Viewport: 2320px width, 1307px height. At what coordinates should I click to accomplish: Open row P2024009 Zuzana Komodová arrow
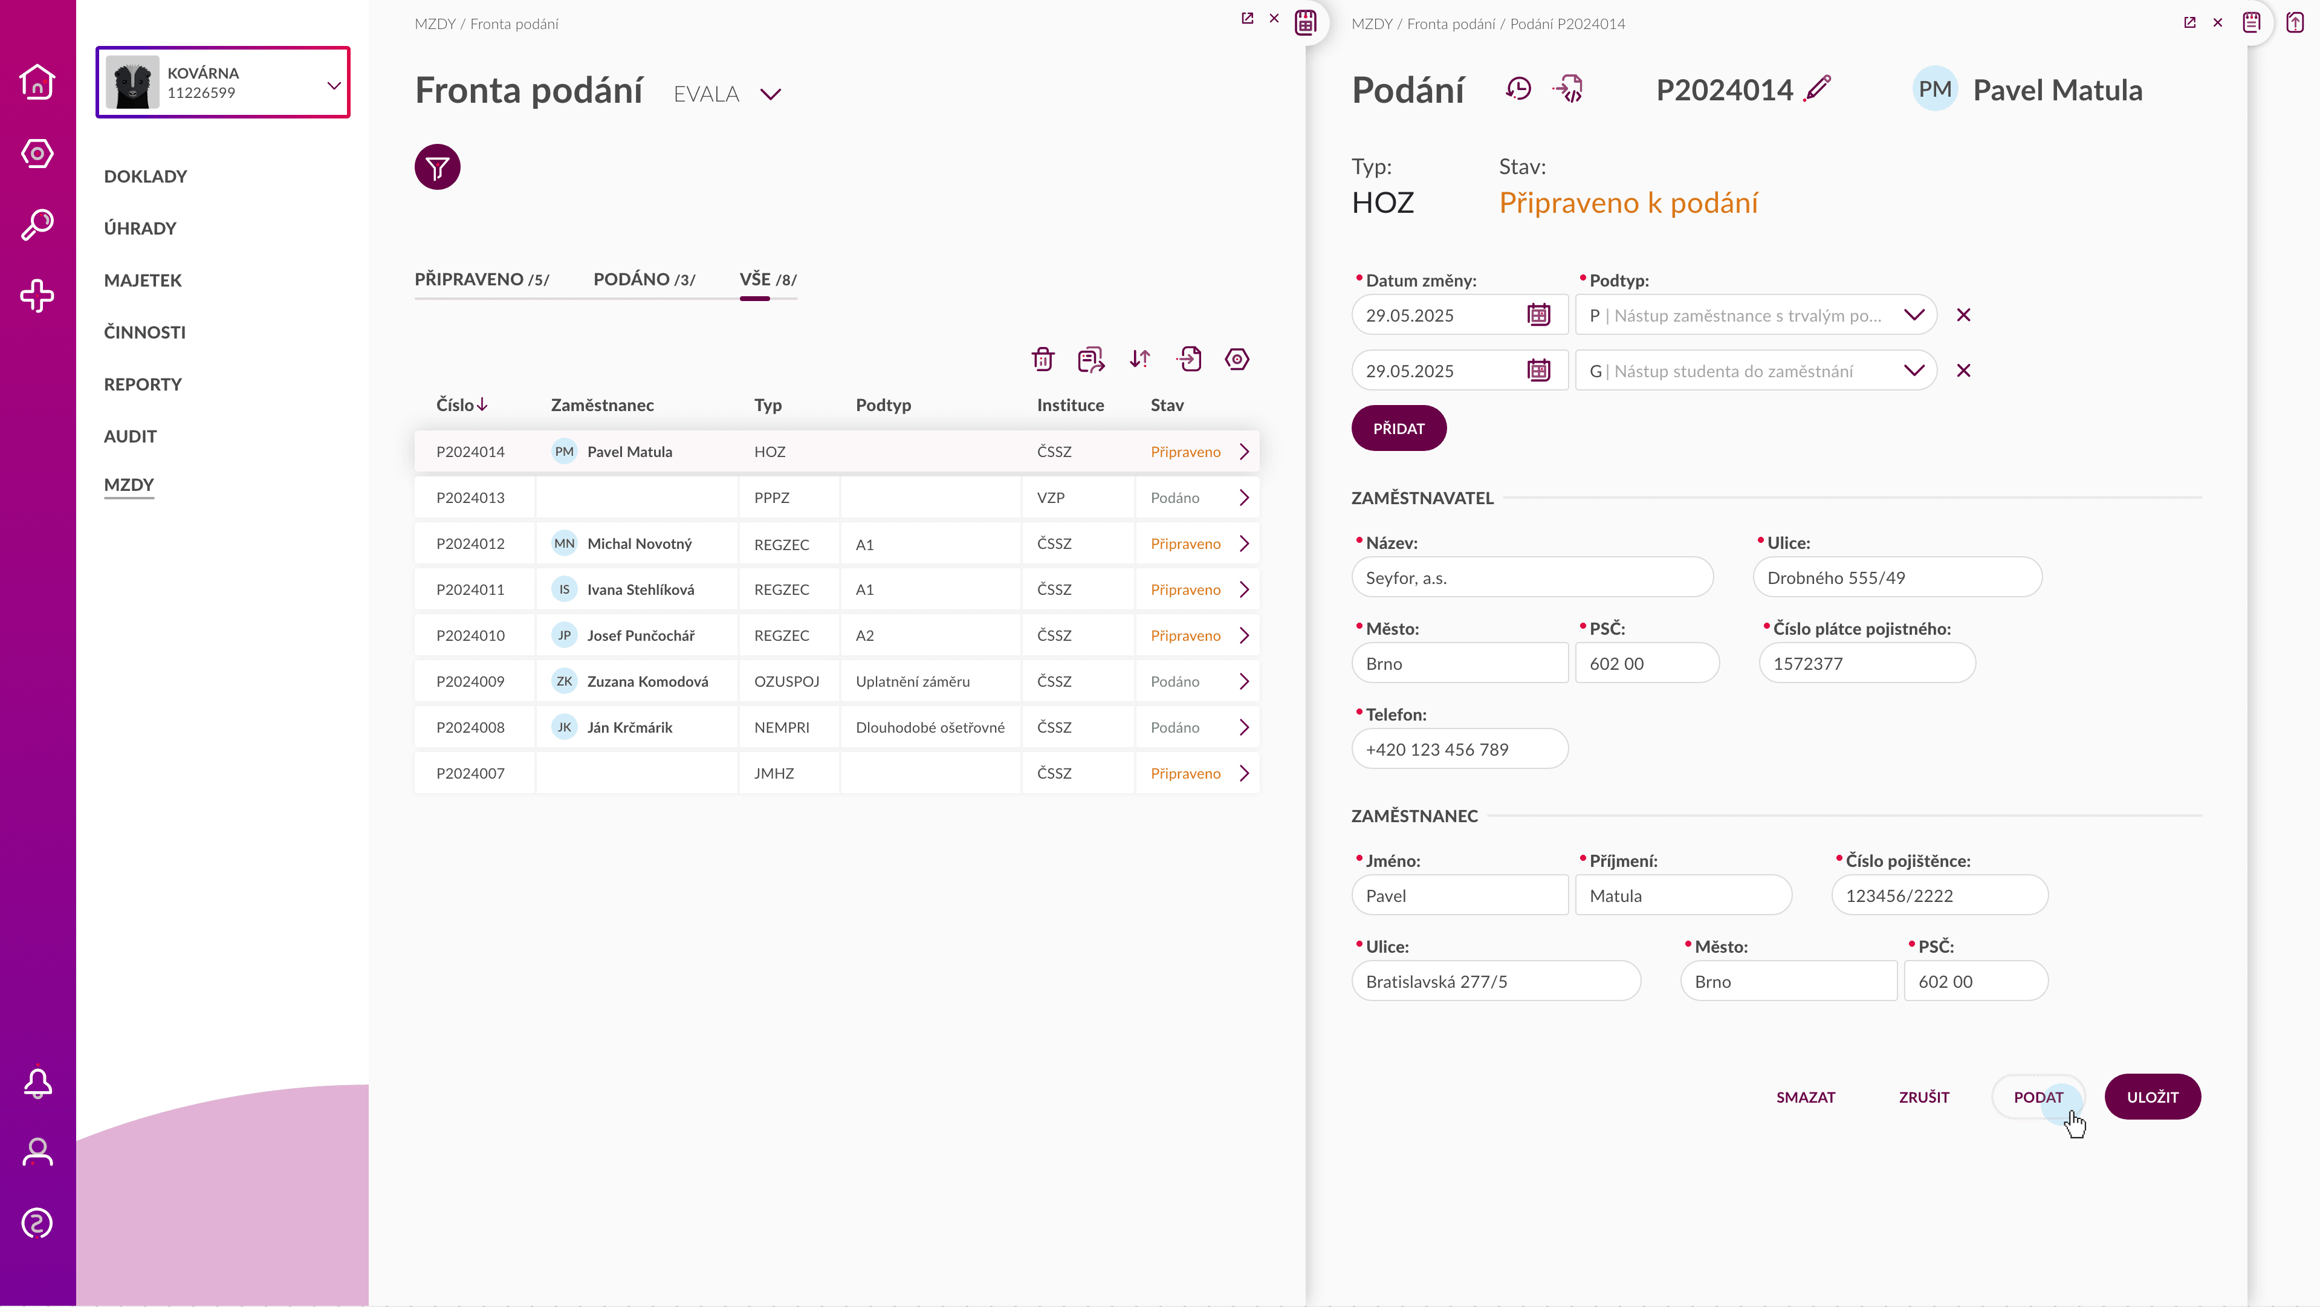[1245, 681]
